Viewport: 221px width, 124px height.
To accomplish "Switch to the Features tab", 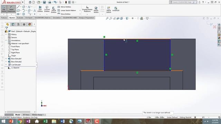I will point(4,18).
